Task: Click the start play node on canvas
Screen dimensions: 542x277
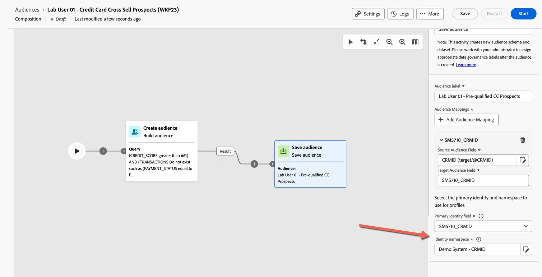Action: click(x=77, y=151)
